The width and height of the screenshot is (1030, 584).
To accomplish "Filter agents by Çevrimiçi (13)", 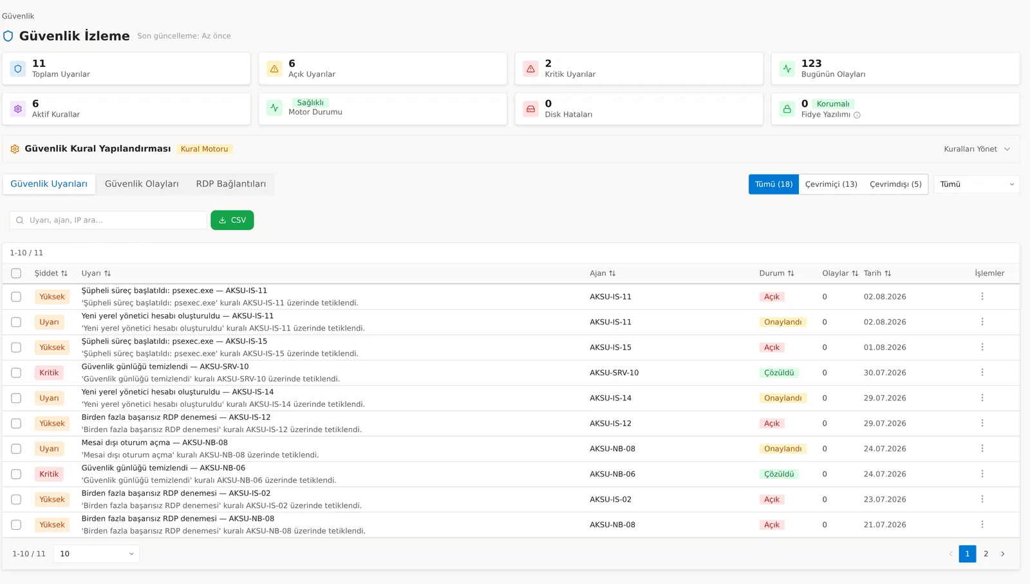I will coord(831,184).
